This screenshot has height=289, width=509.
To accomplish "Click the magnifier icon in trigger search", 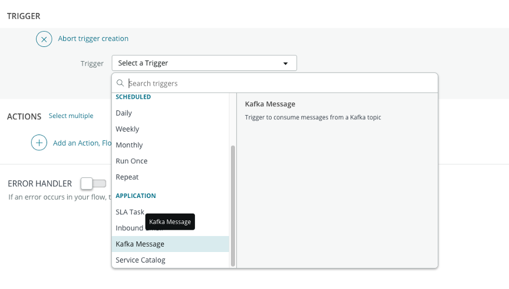I will [120, 83].
